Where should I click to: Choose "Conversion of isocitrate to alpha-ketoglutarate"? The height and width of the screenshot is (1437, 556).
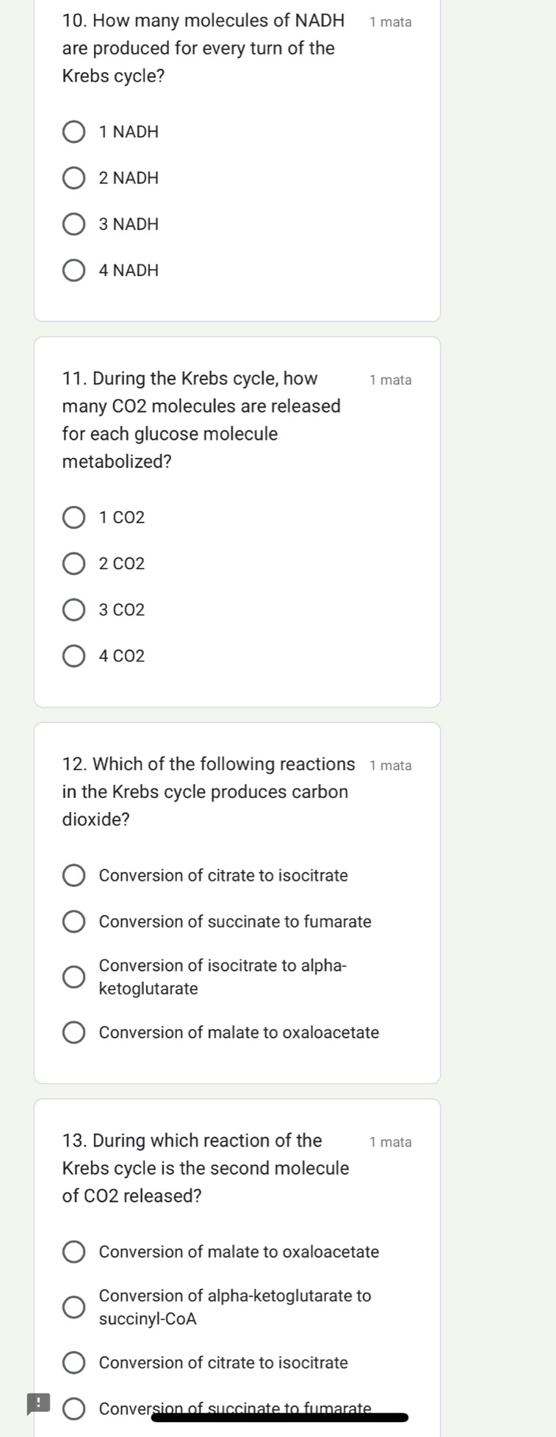click(73, 976)
